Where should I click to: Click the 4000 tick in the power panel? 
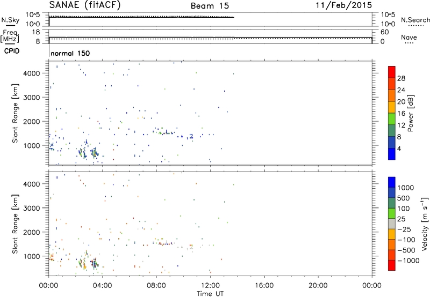(x=32, y=73)
